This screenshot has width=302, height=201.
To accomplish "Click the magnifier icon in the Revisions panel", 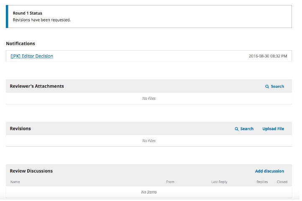I will 236,129.
